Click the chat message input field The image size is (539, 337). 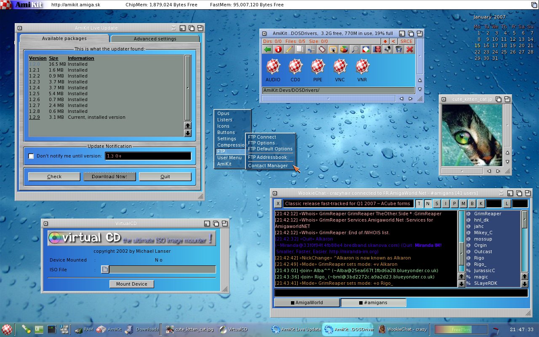tap(400, 293)
